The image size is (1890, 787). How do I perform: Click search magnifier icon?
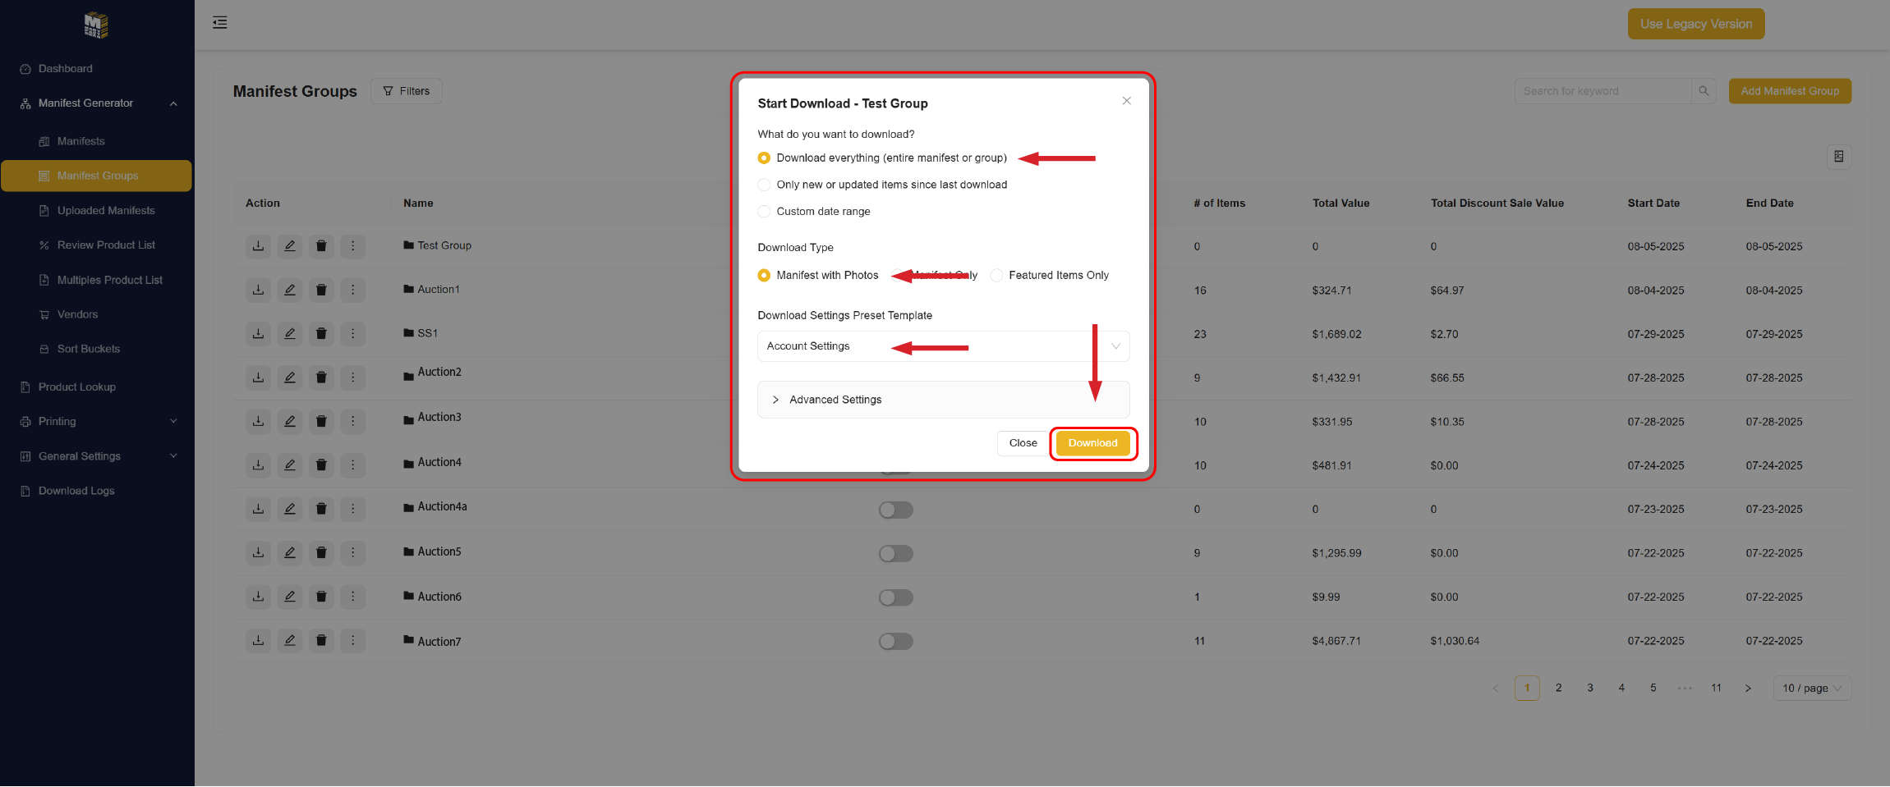[1704, 91]
